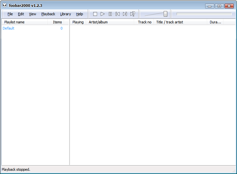Minimize the foobar2000 window
This screenshot has width=237, height=174.
click(x=209, y=6)
